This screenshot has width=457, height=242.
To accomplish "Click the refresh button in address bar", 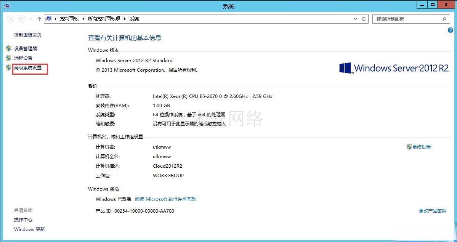I will [x=364, y=19].
